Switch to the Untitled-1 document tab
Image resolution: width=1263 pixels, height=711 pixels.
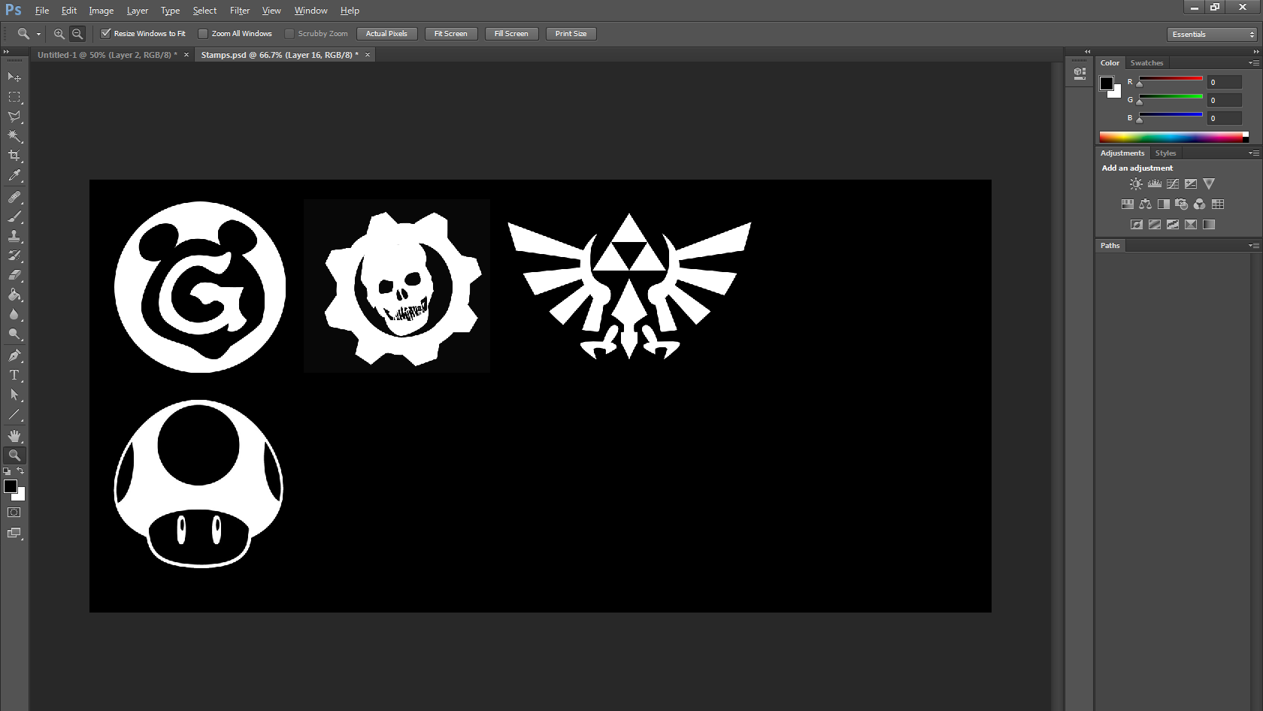click(108, 55)
